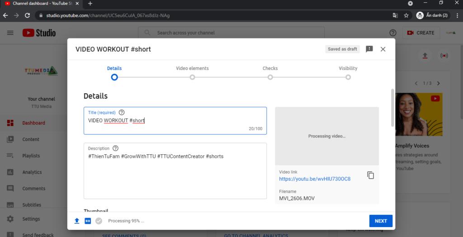This screenshot has height=237, width=463.
Task: Click the bookmark star in address bar
Action: click(x=406, y=15)
